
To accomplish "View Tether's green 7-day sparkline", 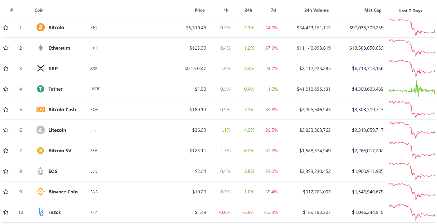I will [412, 89].
